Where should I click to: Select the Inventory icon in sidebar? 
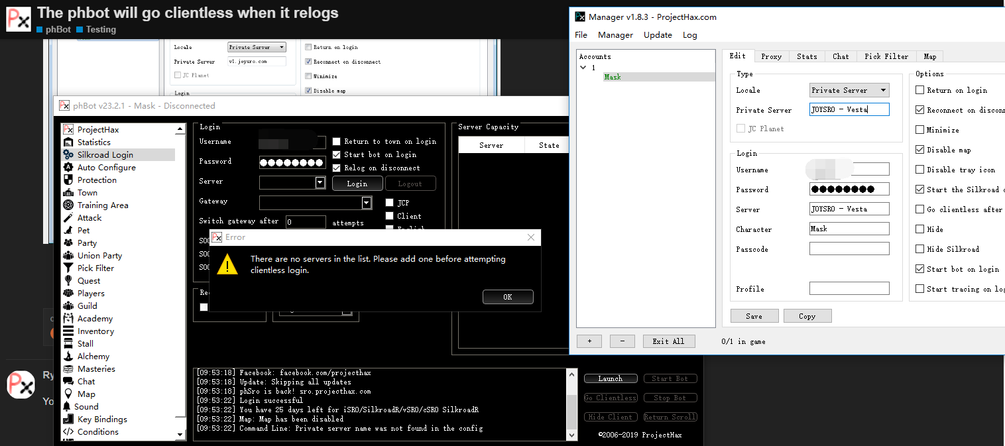pos(68,331)
